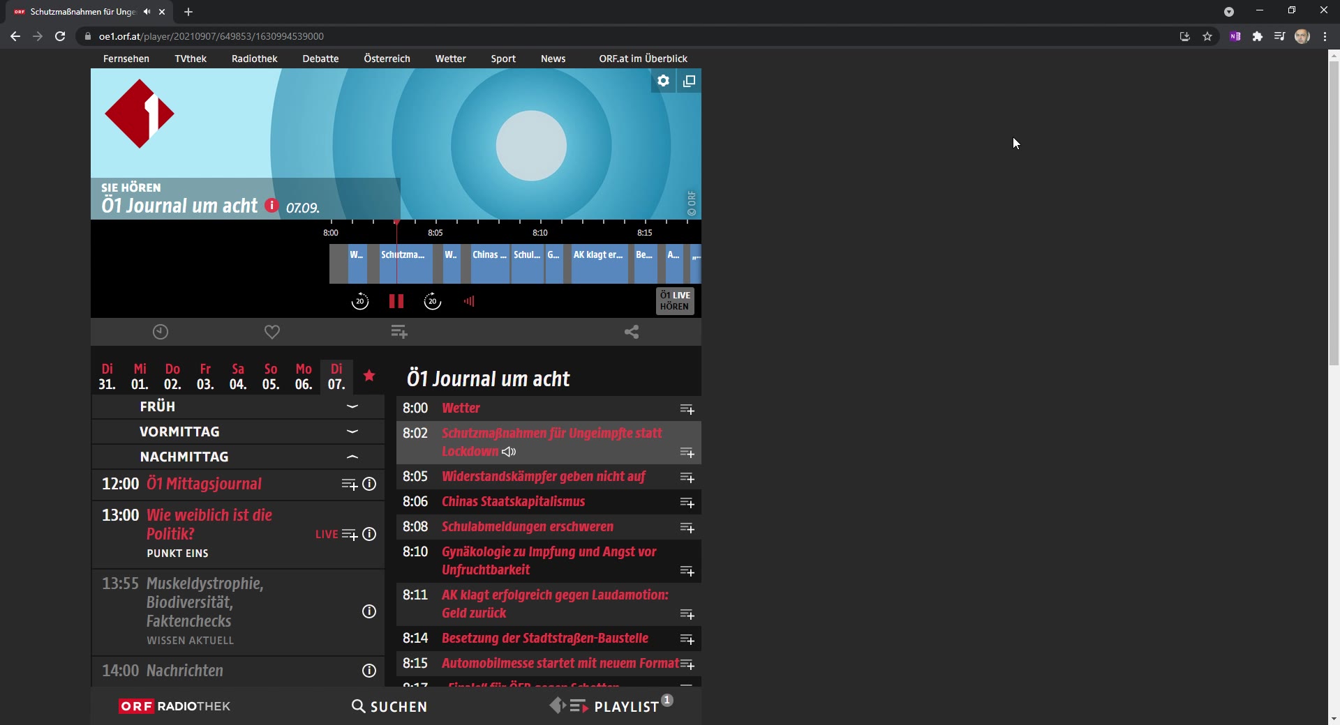Open Radiothek in top navigation

[255, 59]
